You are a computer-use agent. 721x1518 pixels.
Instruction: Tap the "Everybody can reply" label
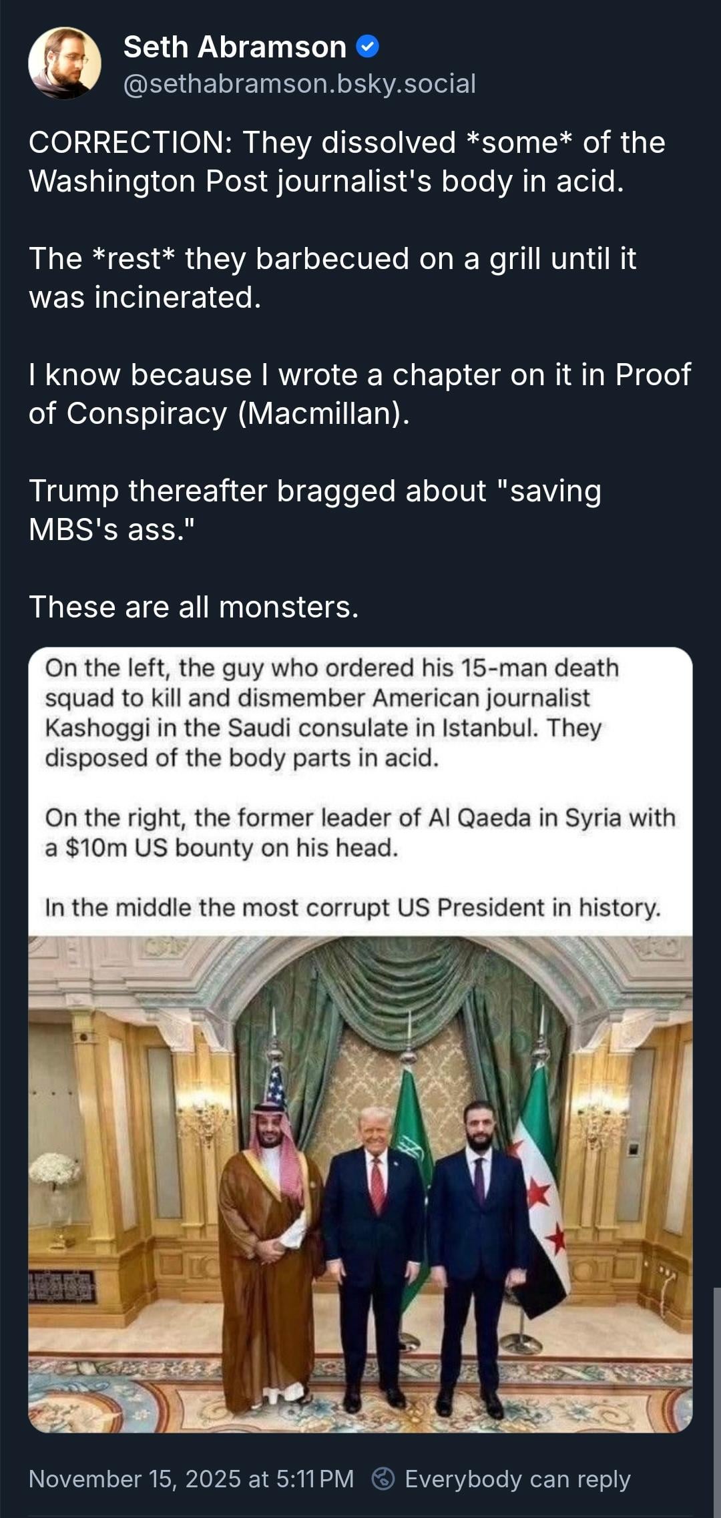pyautogui.click(x=517, y=1479)
